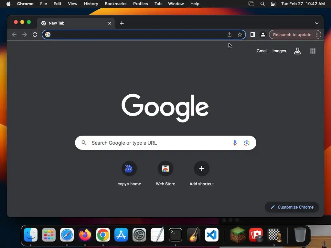The width and height of the screenshot is (331, 248).
Task: Bookmark this tab with the star icon
Action: pos(240,35)
